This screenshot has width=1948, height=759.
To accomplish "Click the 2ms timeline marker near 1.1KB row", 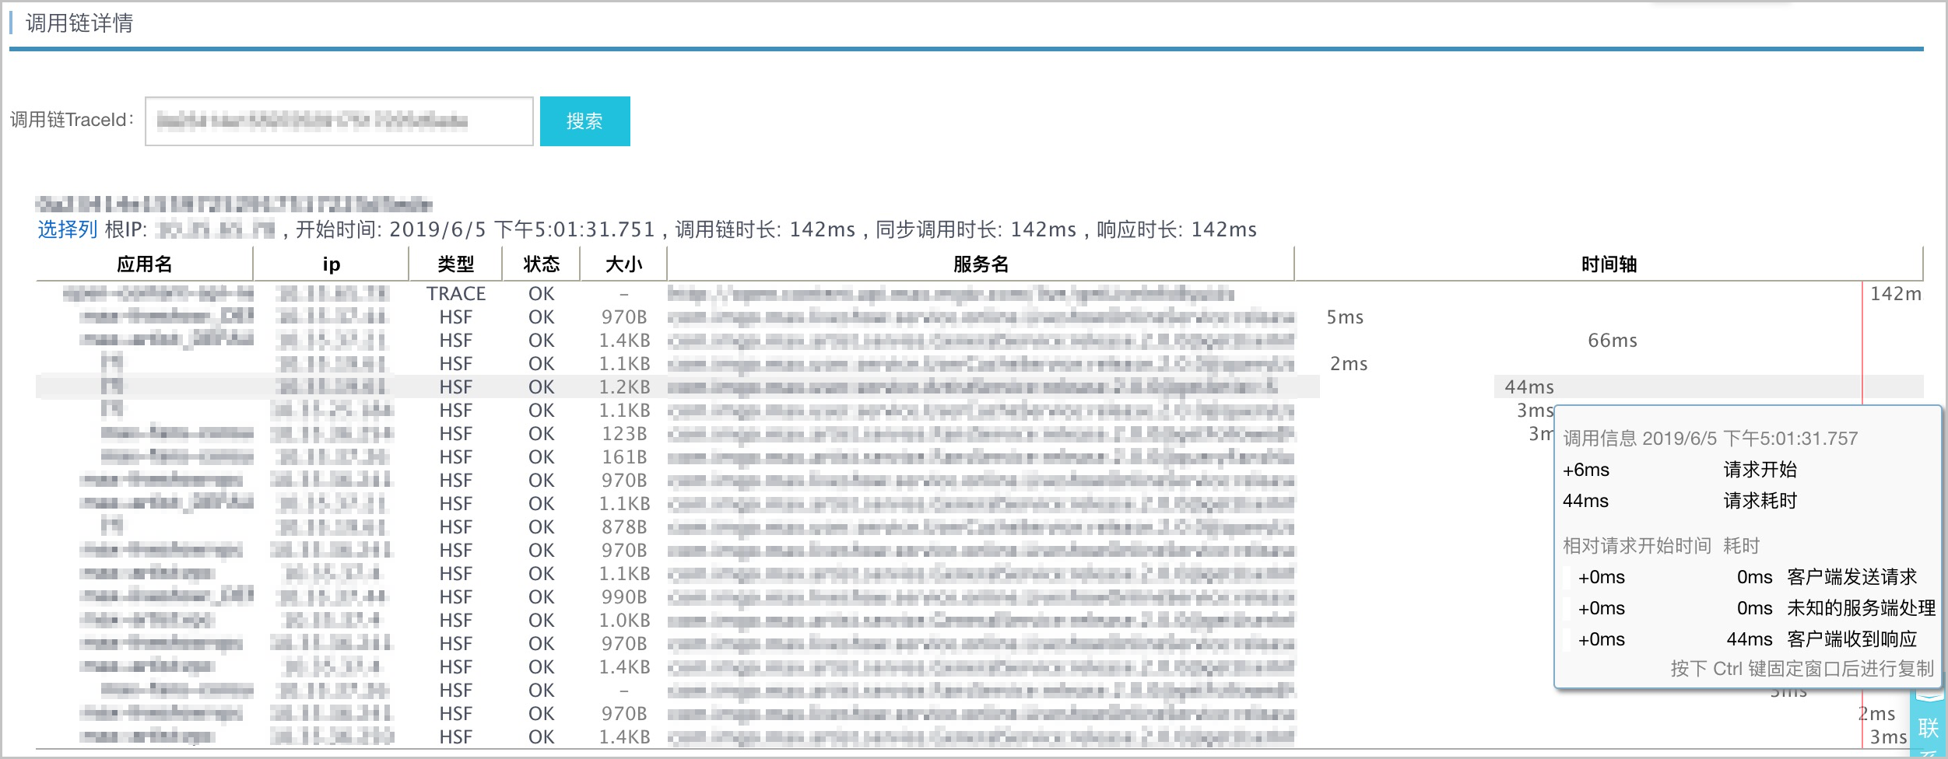I will click(x=1349, y=364).
